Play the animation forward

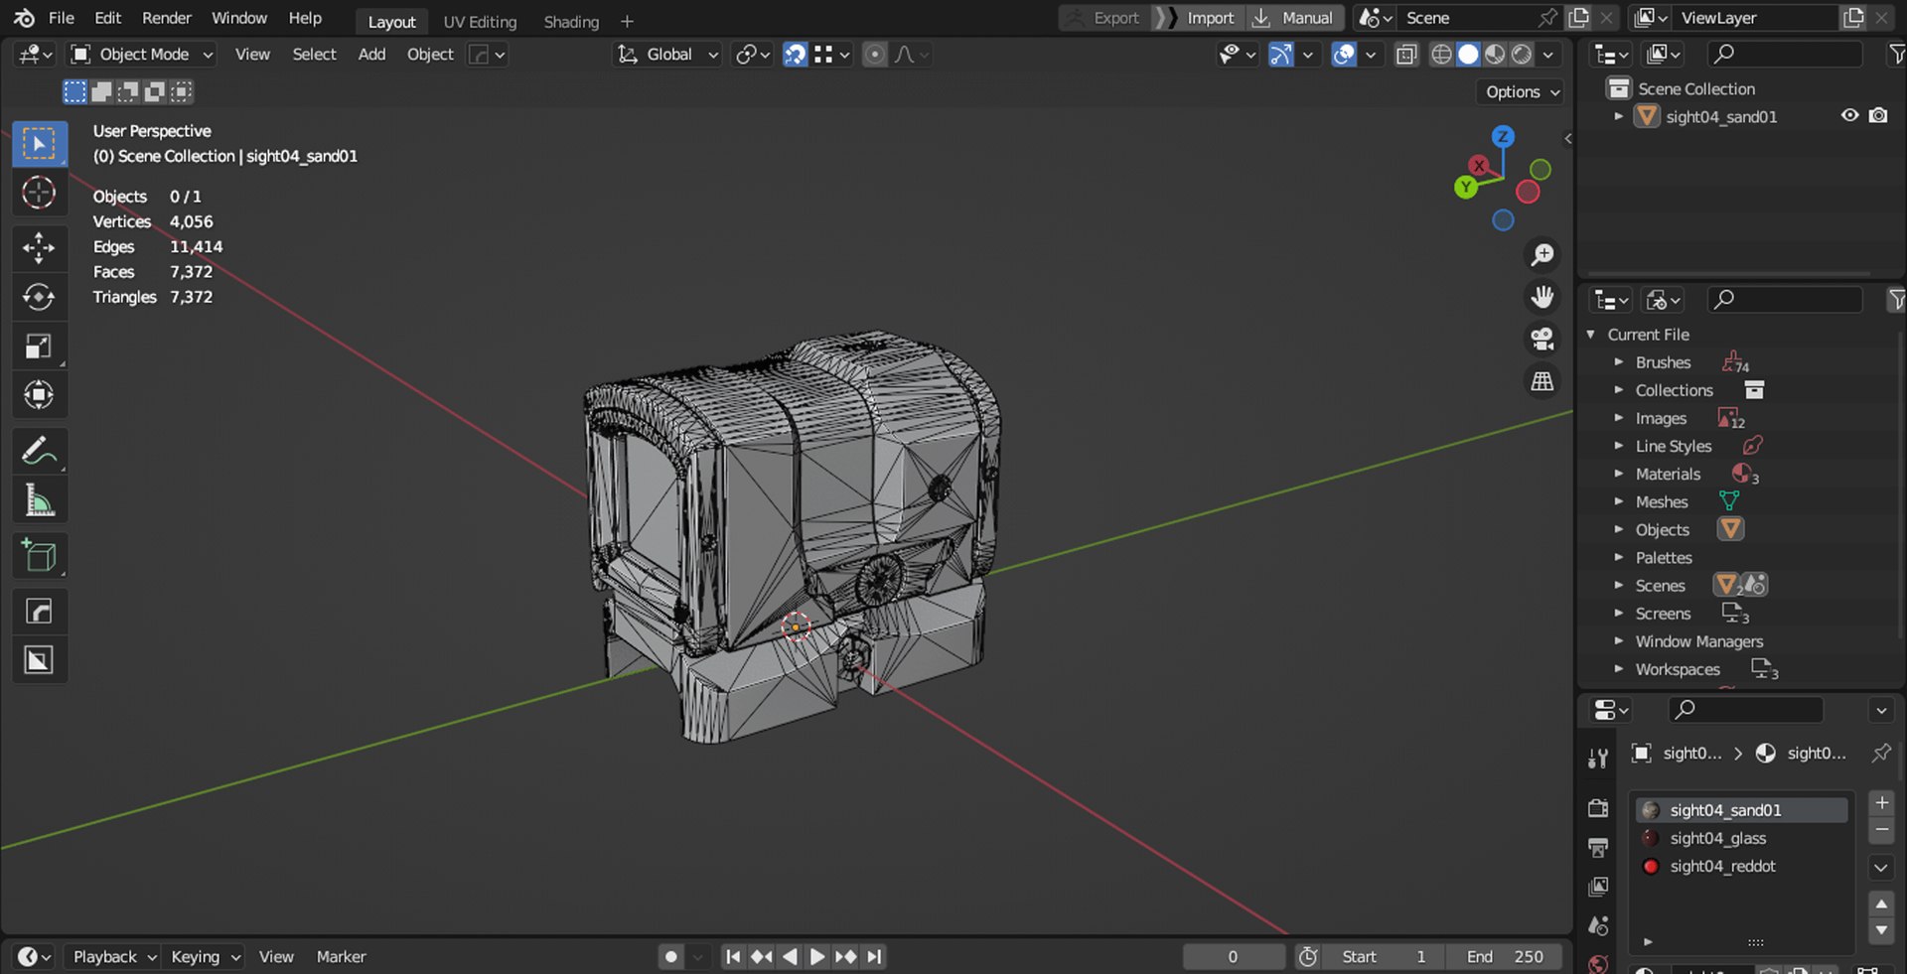tap(817, 956)
